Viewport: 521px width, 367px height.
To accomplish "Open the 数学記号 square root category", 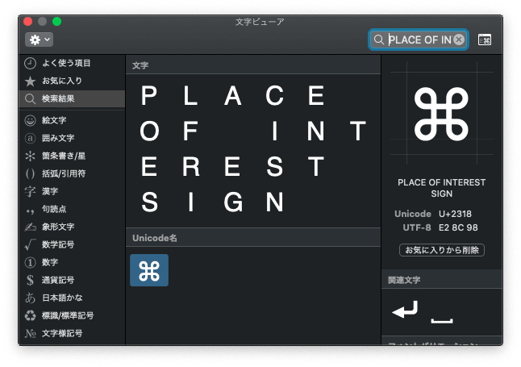I will [x=30, y=244].
